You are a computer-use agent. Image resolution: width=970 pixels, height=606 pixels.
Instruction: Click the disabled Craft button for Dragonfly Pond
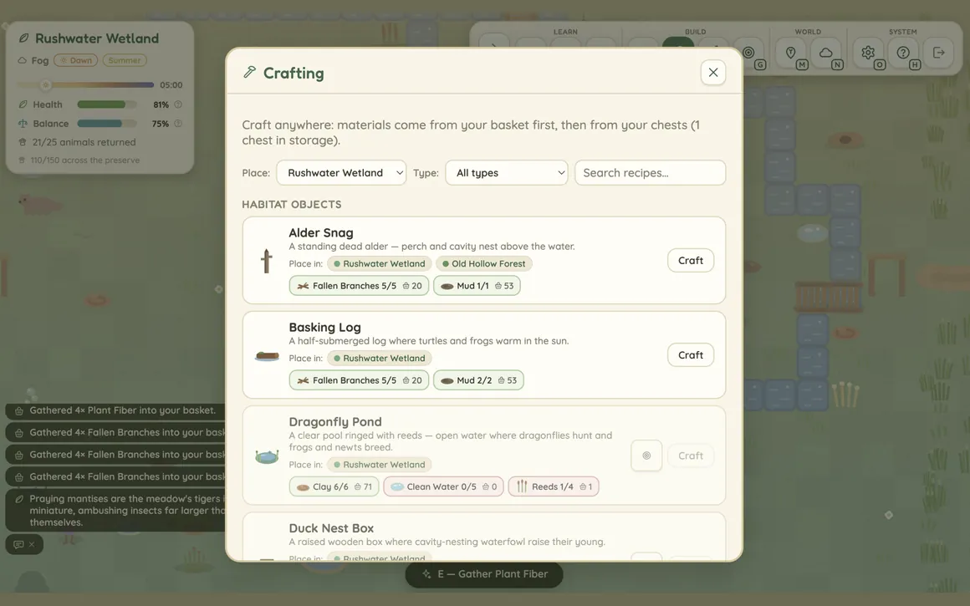pyautogui.click(x=691, y=456)
